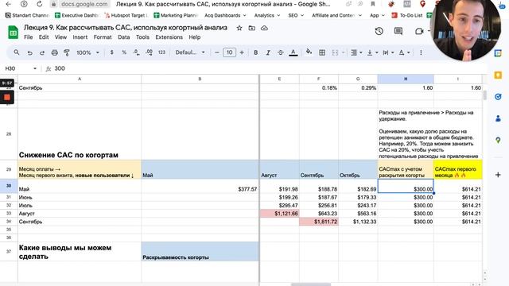Activate the paint format tool
The height and width of the screenshot is (286, 509).
(x=67, y=52)
